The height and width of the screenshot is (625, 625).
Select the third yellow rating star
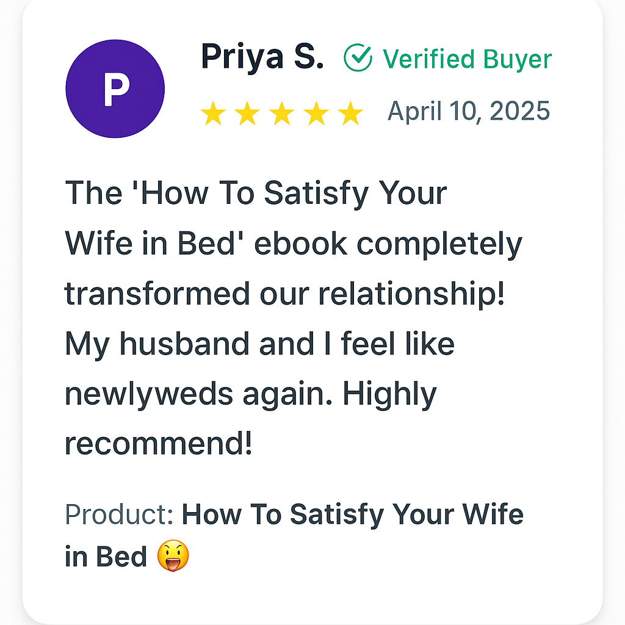coord(282,113)
